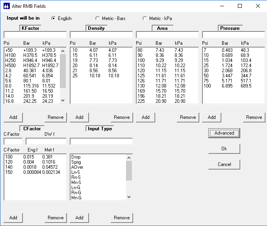Select KFactor row 2.8
The height and width of the screenshot is (226, 267).
[x=32, y=71]
